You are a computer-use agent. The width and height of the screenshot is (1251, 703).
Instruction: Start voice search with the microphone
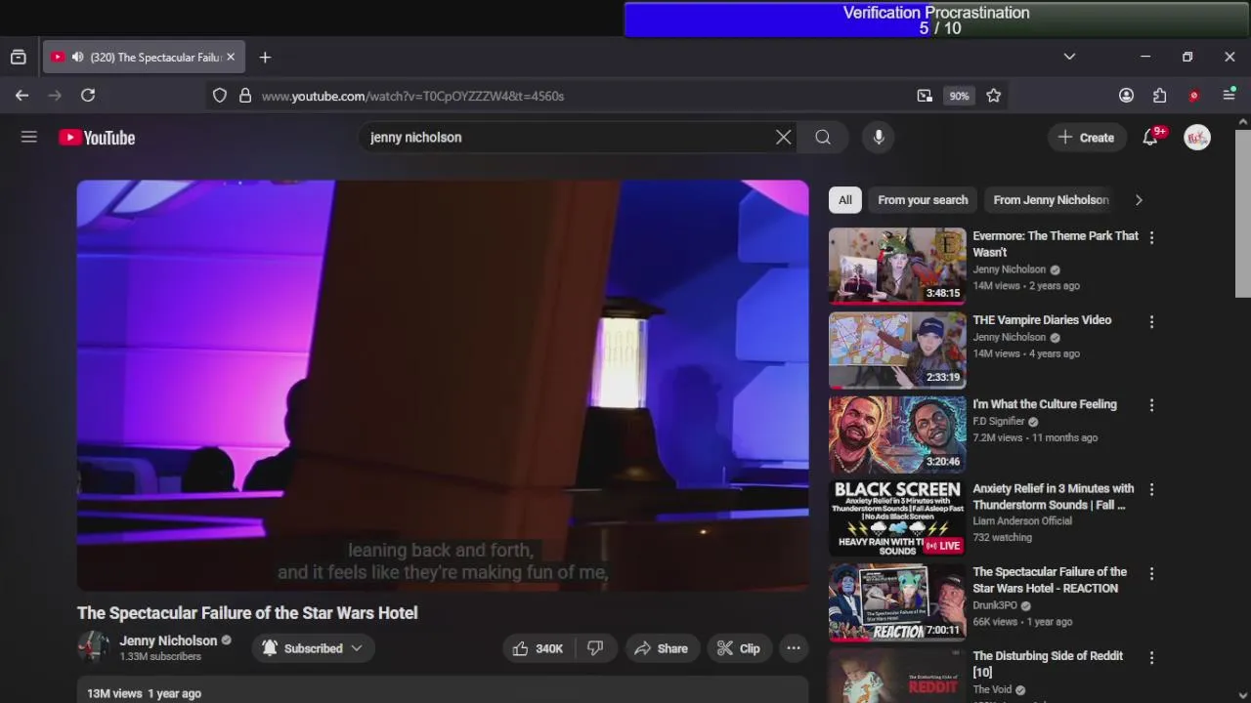879,138
